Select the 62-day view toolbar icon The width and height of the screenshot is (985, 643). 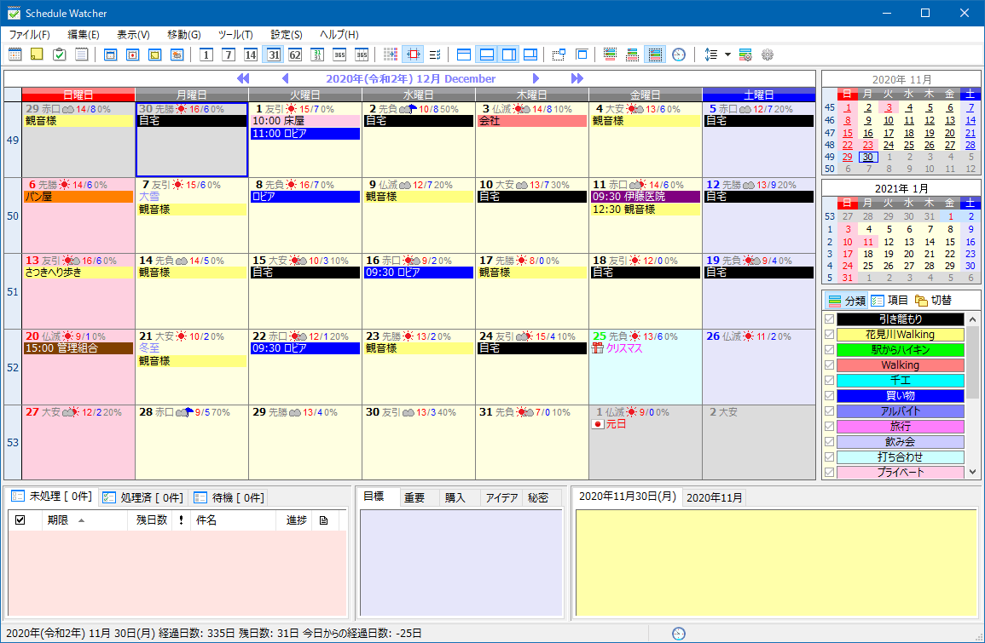click(x=295, y=55)
